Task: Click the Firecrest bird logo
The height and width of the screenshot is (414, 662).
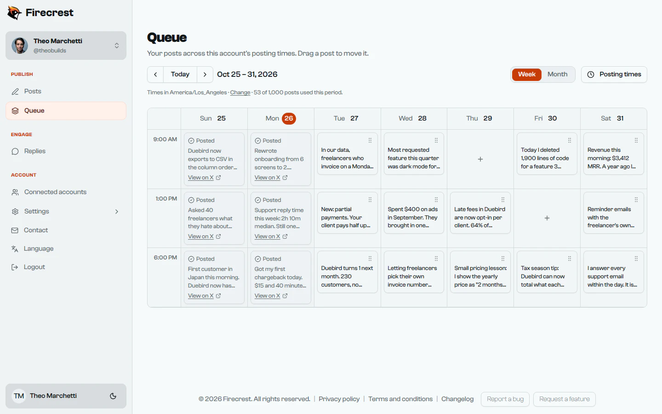Action: click(14, 13)
